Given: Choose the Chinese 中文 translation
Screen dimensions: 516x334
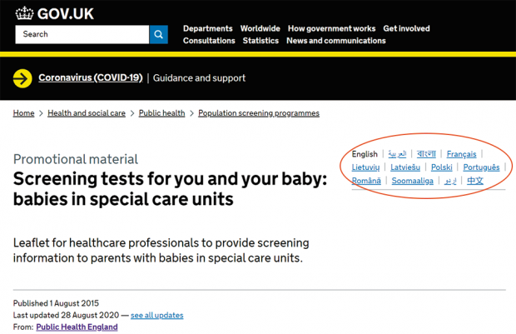Looking at the screenshot, I should click(475, 181).
